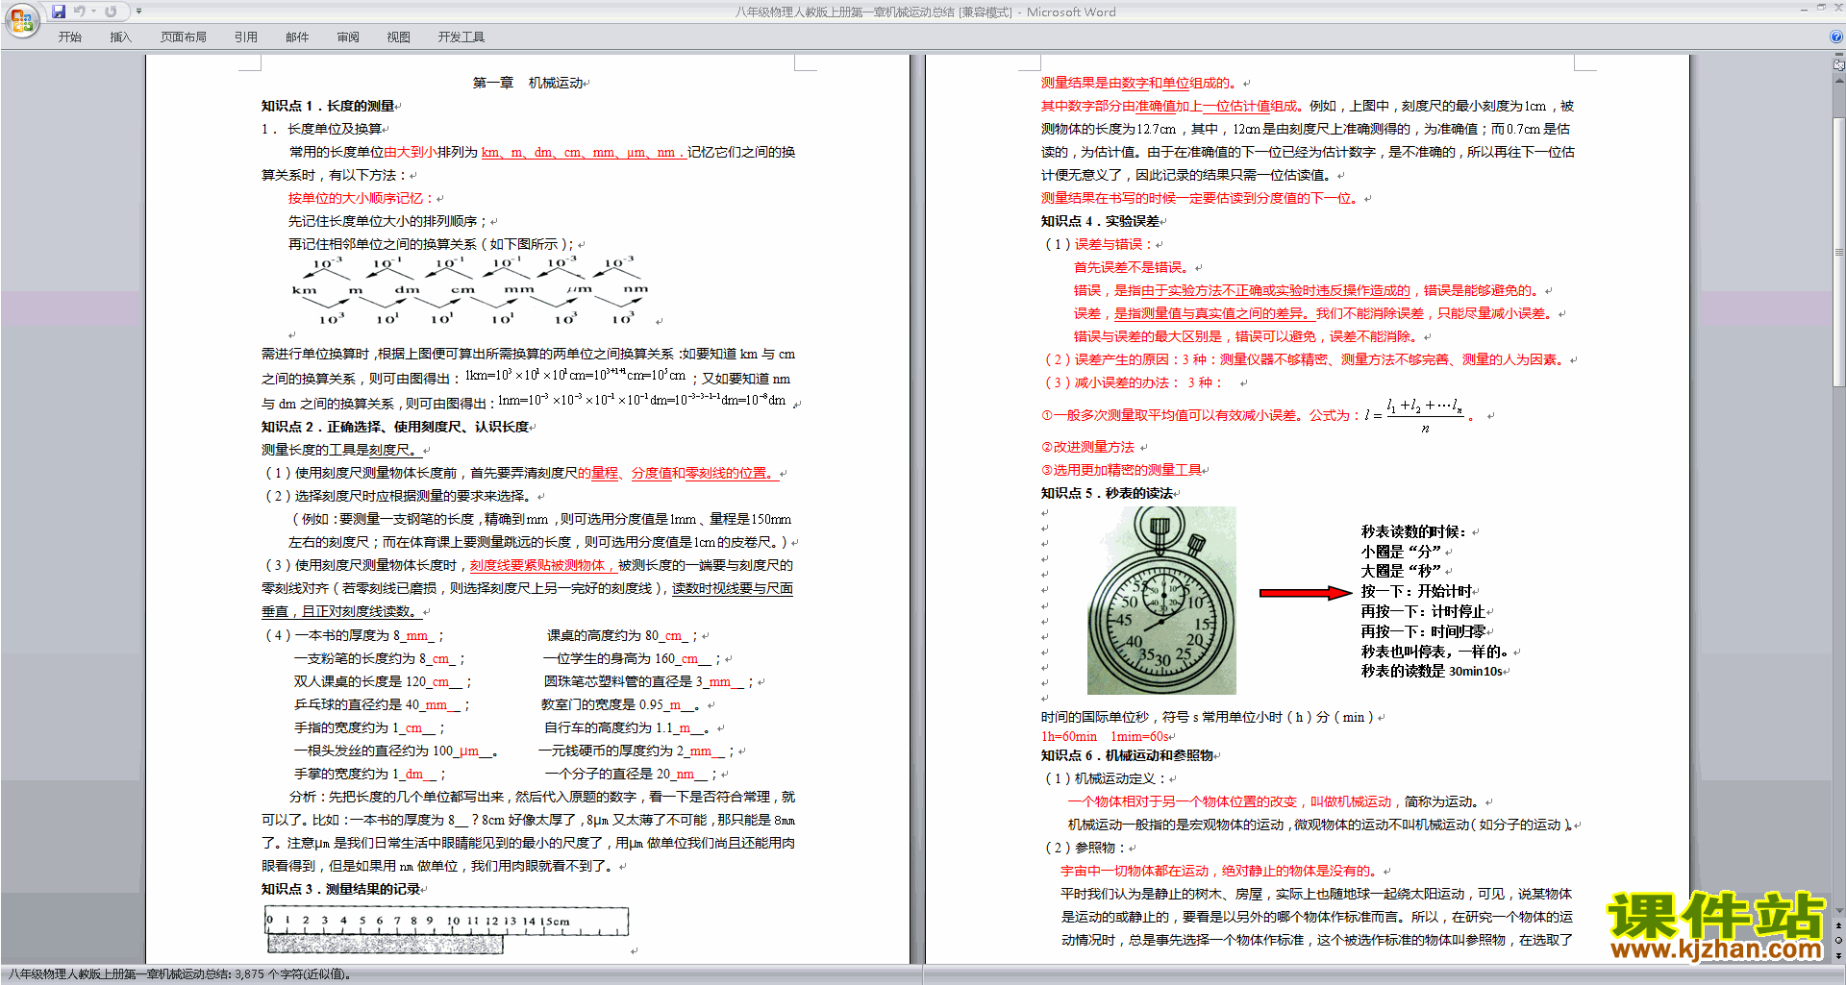
Task: Click the heading 知识点 5．秒表的读法
Action: [x=1107, y=493]
